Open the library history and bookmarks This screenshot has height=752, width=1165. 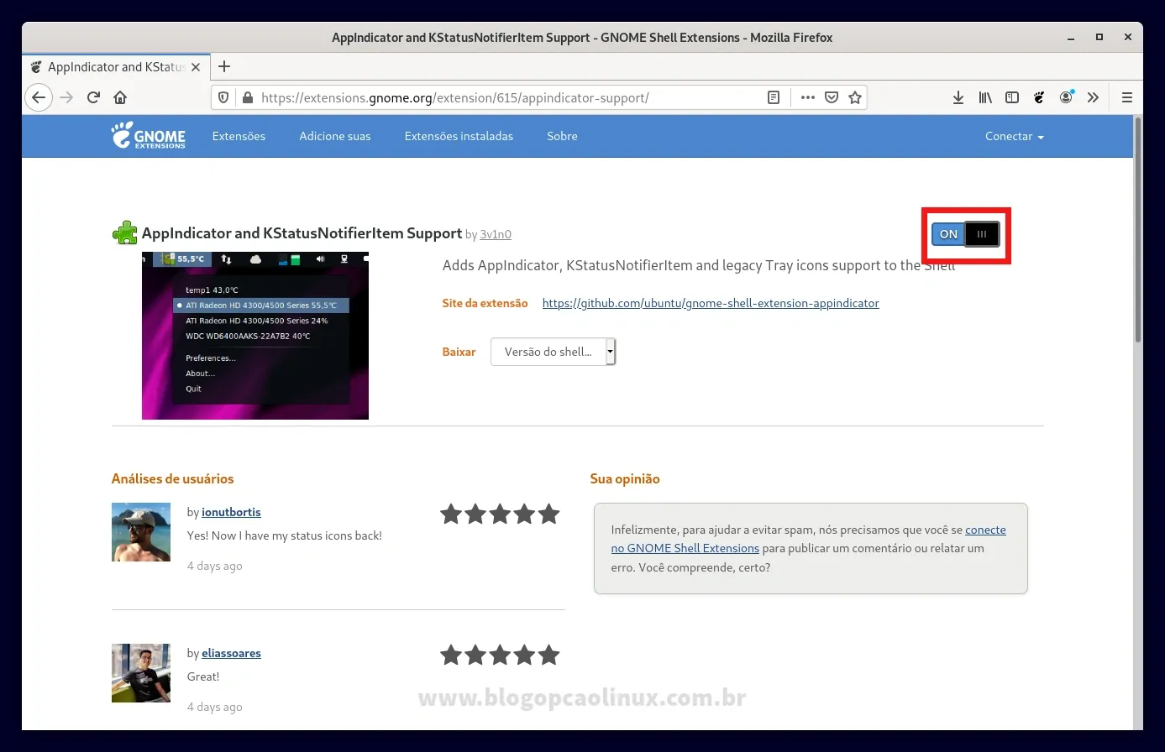(x=985, y=97)
